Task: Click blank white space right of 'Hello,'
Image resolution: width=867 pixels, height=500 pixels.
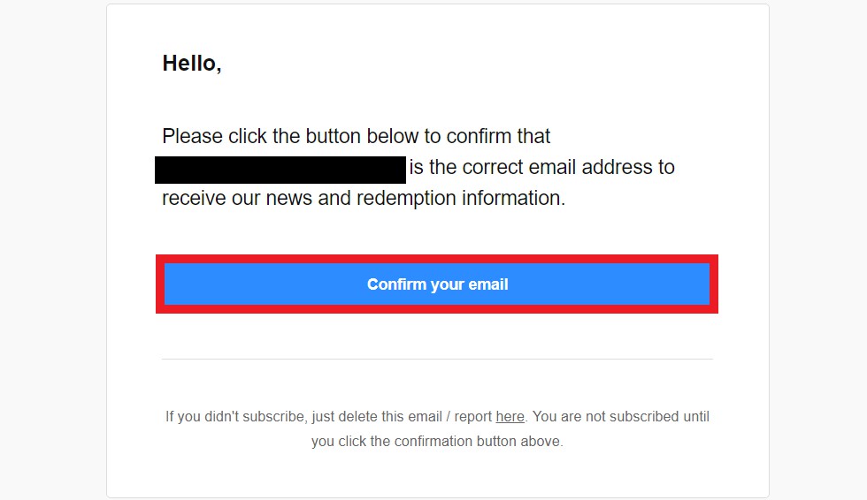Action: [x=487, y=64]
